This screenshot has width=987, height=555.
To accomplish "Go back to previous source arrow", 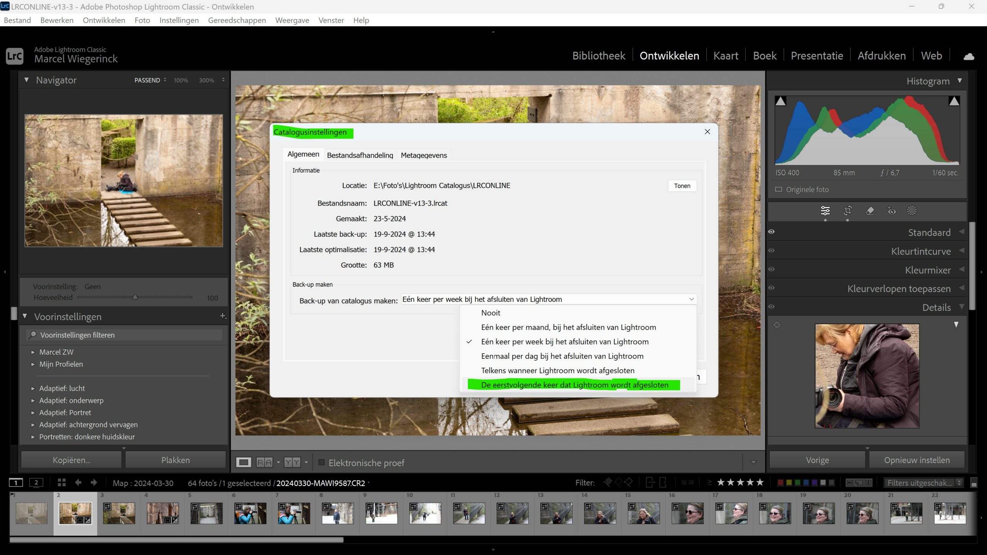I will 78,482.
